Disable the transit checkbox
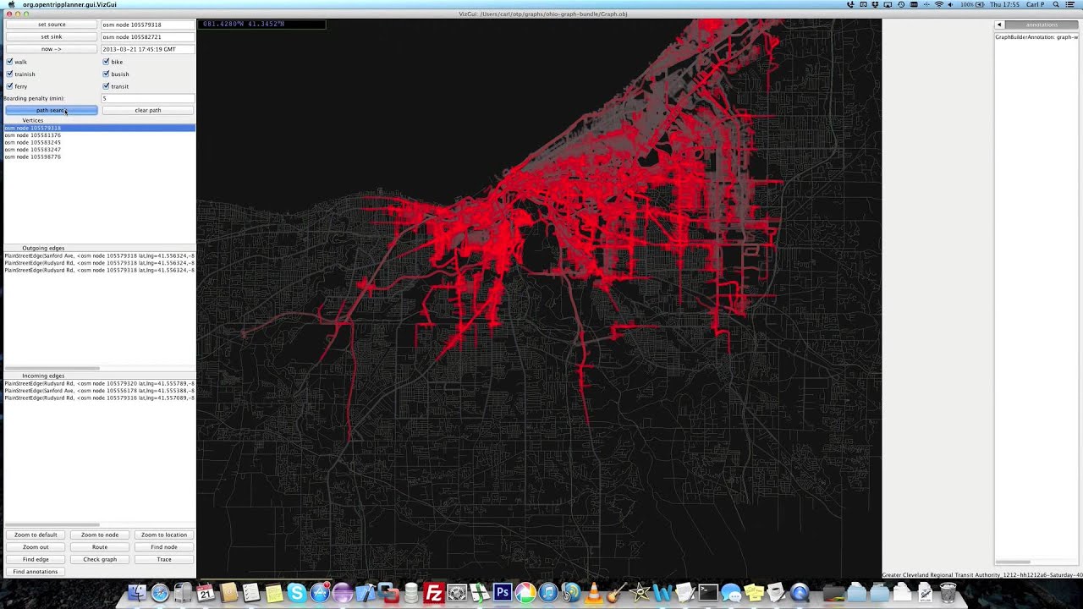 106,86
